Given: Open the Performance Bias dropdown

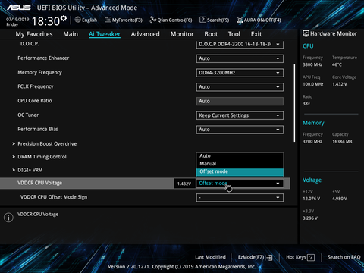Looking at the screenshot, I should [240, 130].
